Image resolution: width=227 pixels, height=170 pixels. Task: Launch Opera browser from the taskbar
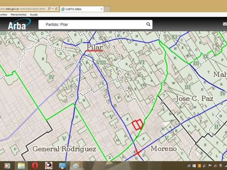(x=35, y=166)
